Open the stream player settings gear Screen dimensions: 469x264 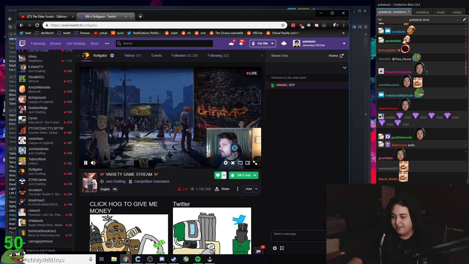pyautogui.click(x=226, y=163)
